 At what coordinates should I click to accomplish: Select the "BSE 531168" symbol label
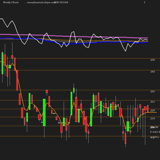coord(61,2)
